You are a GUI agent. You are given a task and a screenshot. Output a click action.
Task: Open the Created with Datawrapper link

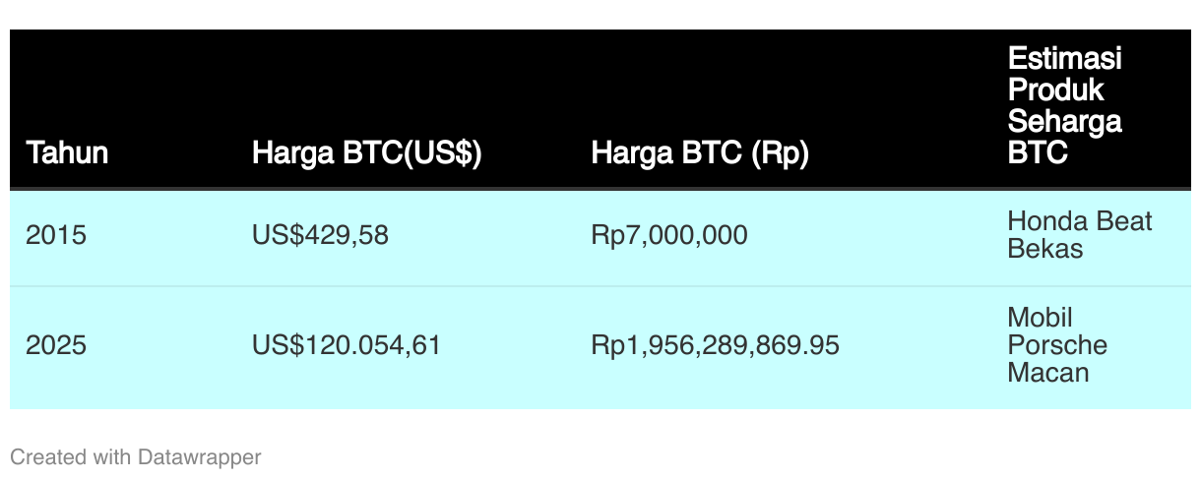click(136, 457)
